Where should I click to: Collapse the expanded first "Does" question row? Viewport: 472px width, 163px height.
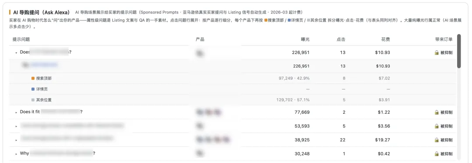(x=16, y=53)
